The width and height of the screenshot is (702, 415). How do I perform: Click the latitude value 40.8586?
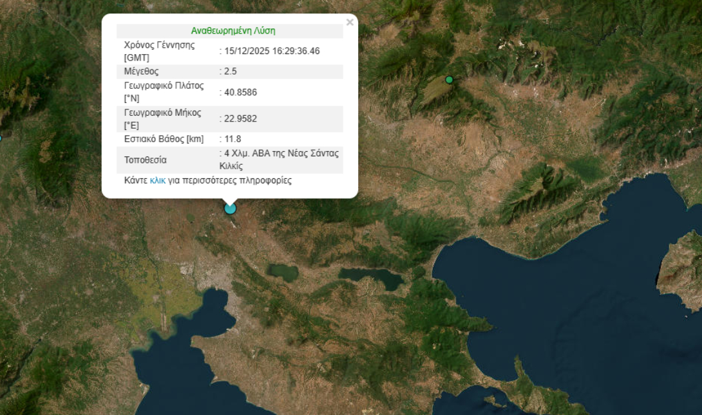(240, 93)
